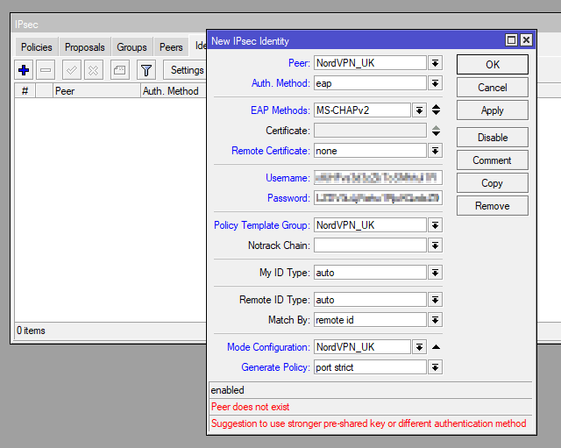The image size is (561, 448).
Task: Add new item with the blue plus icon
Action: (x=24, y=70)
